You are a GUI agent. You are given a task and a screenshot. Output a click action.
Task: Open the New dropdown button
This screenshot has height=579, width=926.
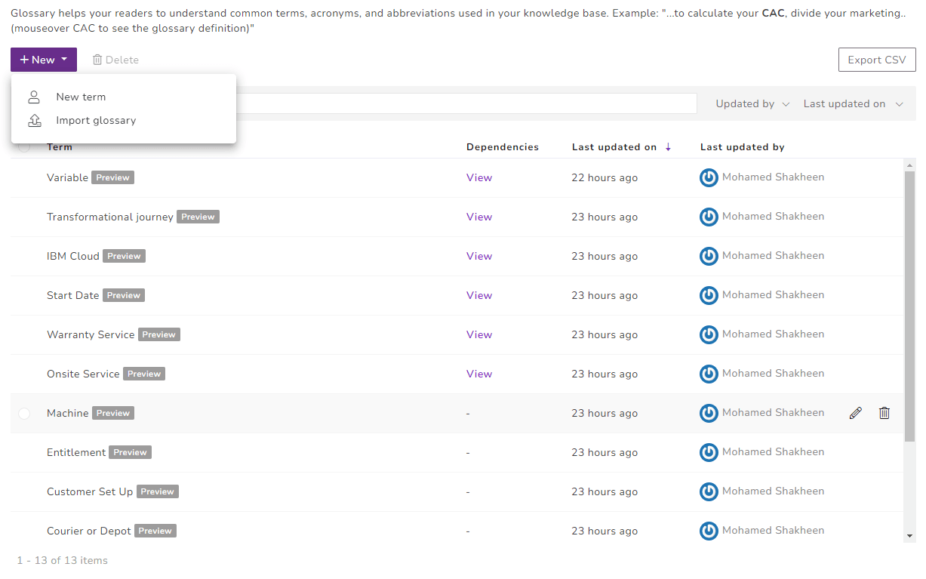[x=44, y=60]
